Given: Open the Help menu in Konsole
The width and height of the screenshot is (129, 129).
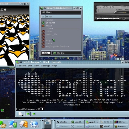Looking at the screenshot, I should tap(54, 65).
